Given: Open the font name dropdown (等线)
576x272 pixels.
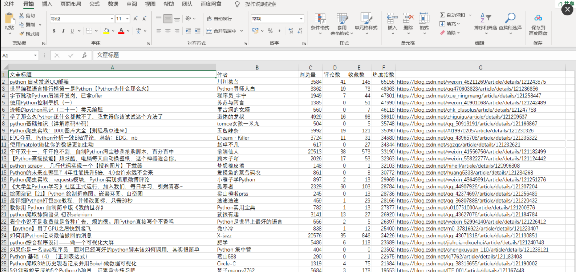Looking at the screenshot, I should pos(112,19).
